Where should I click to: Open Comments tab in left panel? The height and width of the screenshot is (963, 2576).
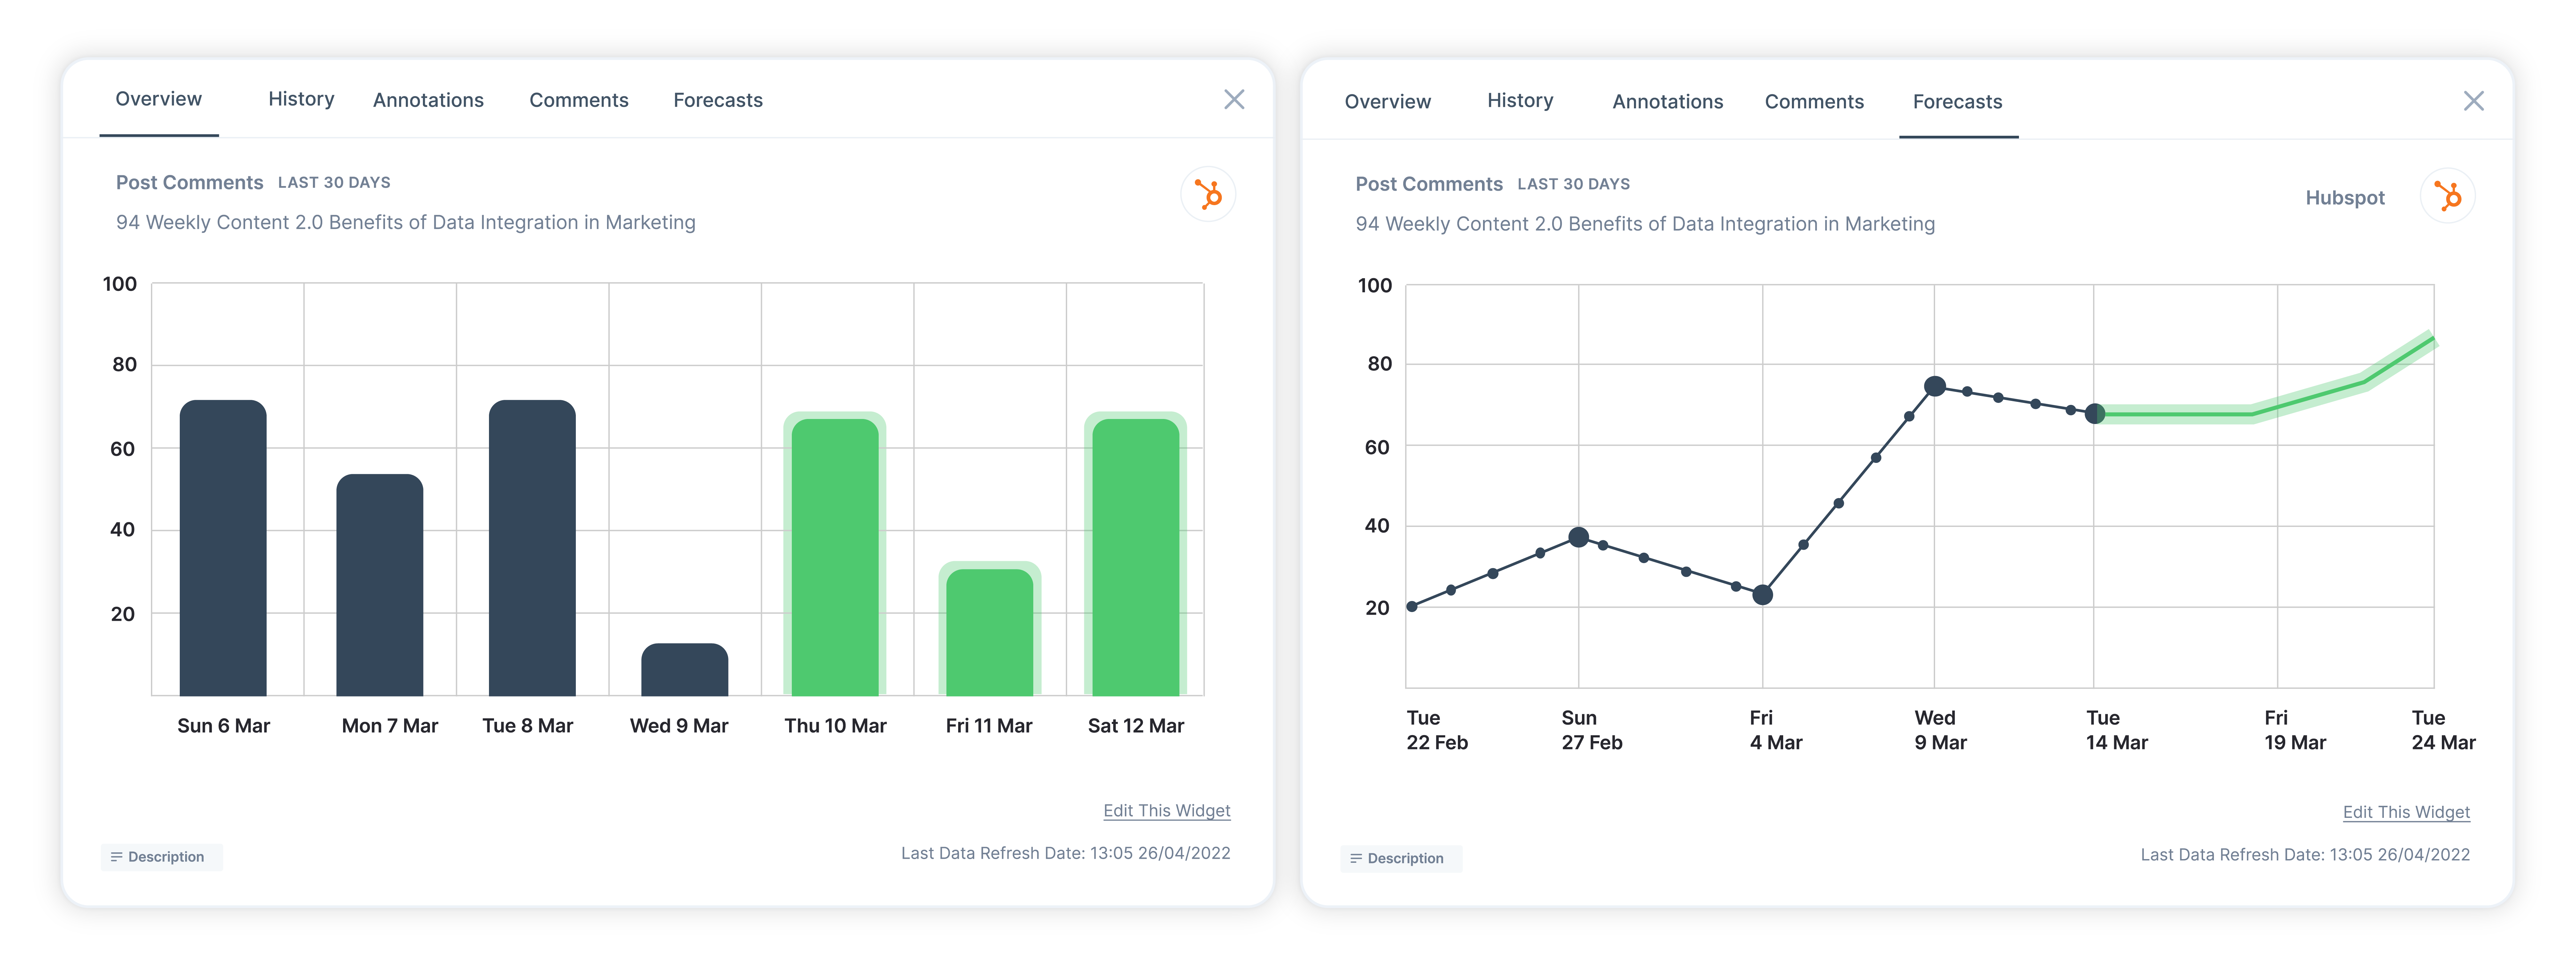click(579, 100)
